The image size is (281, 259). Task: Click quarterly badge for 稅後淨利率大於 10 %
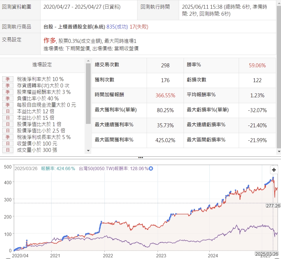[8, 79]
